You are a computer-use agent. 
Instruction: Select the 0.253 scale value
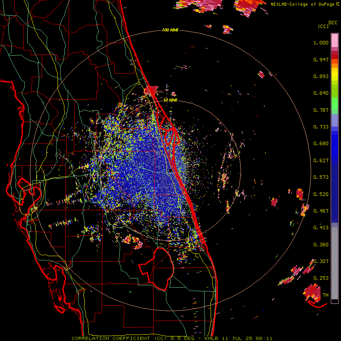tap(321, 278)
